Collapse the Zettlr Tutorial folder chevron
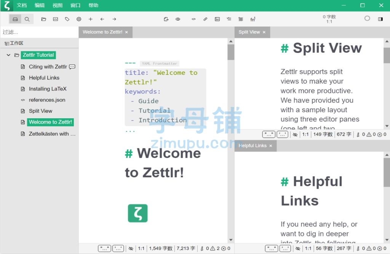The image size is (390, 254). 8,55
